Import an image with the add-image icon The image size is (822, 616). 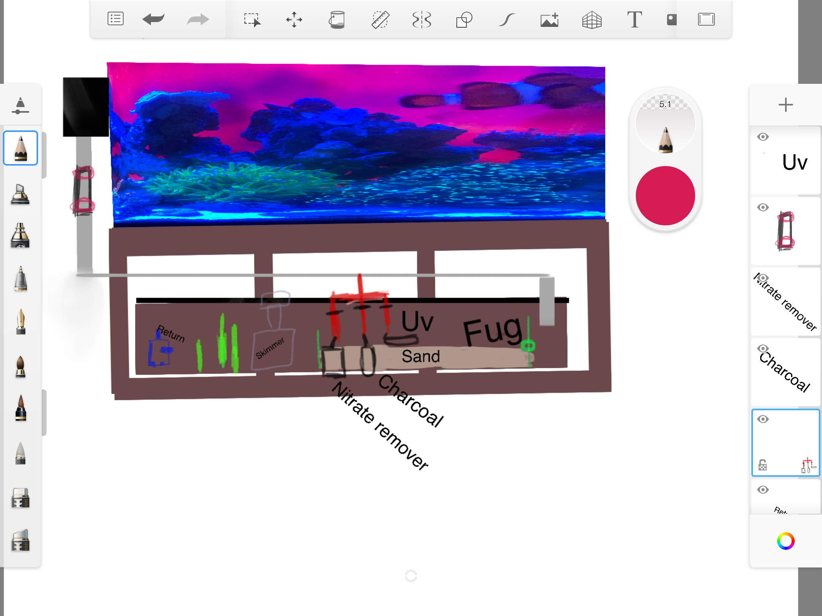(549, 20)
